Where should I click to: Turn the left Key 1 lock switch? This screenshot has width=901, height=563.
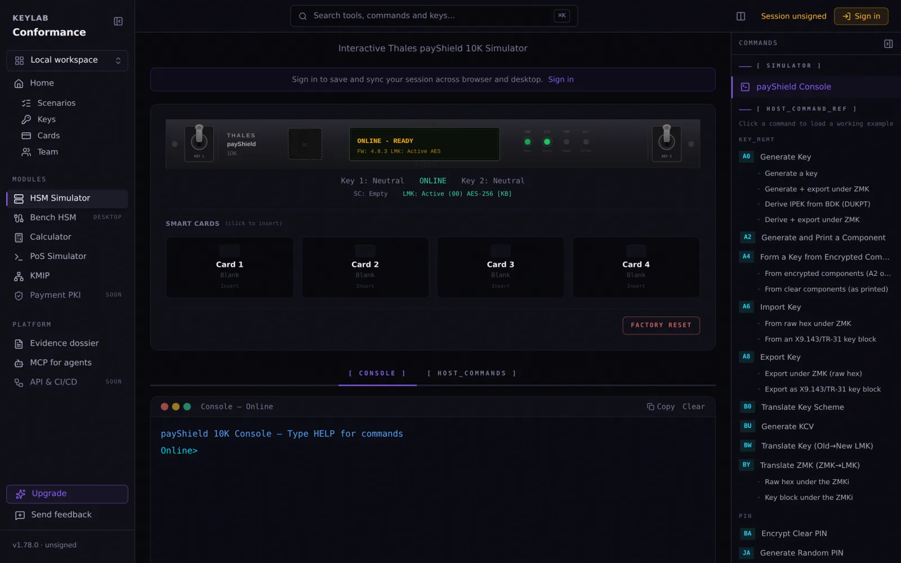[199, 143]
